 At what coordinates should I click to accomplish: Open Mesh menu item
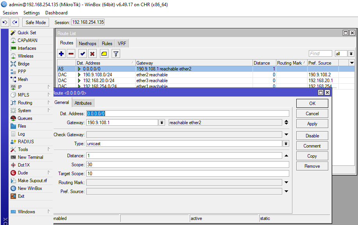(x=23, y=79)
